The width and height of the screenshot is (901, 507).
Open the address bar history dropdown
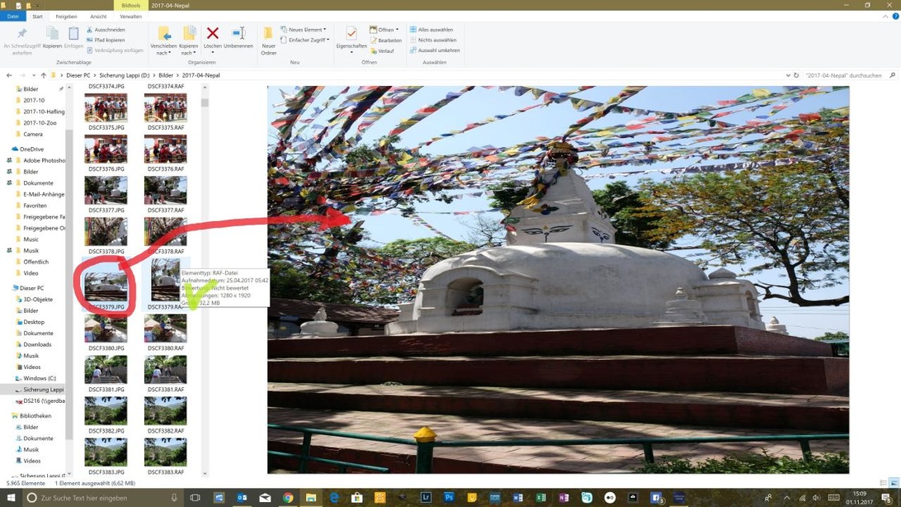click(788, 75)
